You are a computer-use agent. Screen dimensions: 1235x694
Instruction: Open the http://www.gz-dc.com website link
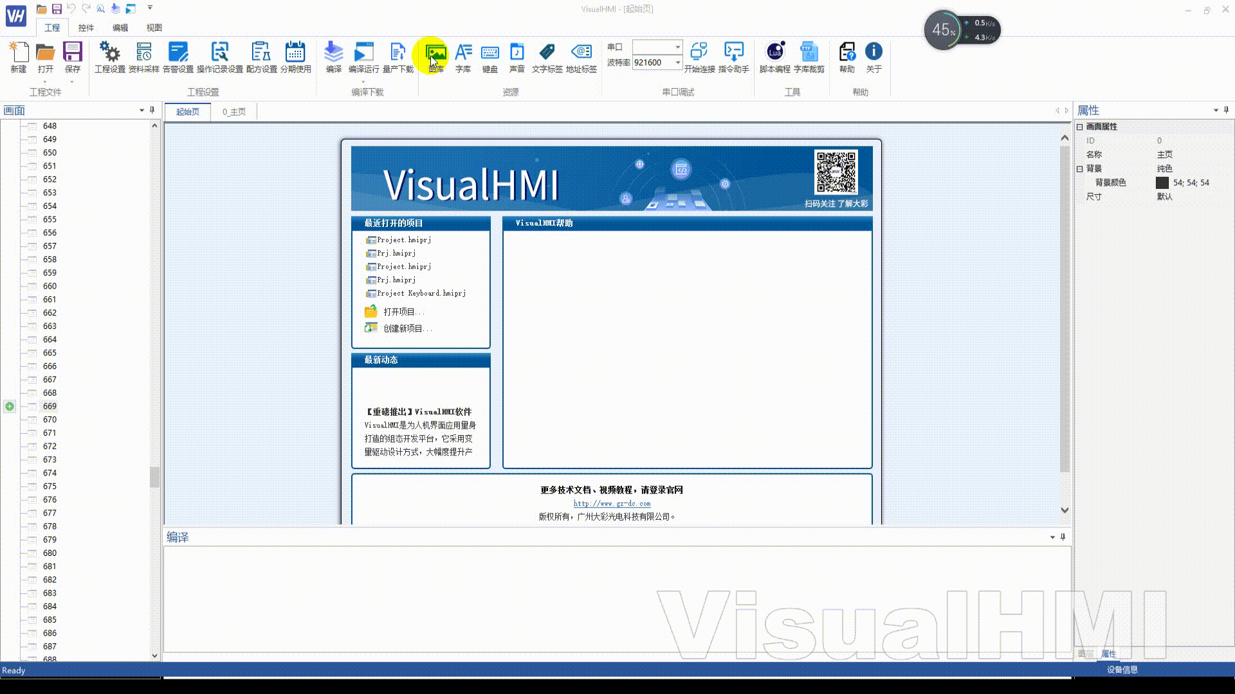(x=612, y=504)
